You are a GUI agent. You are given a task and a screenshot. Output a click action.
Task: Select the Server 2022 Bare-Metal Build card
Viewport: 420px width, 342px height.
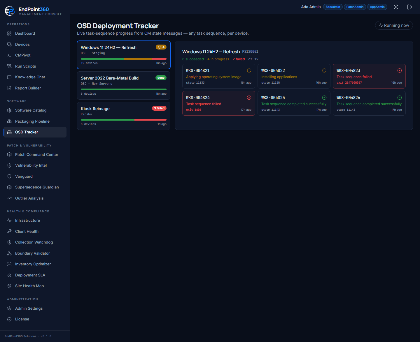click(x=124, y=86)
